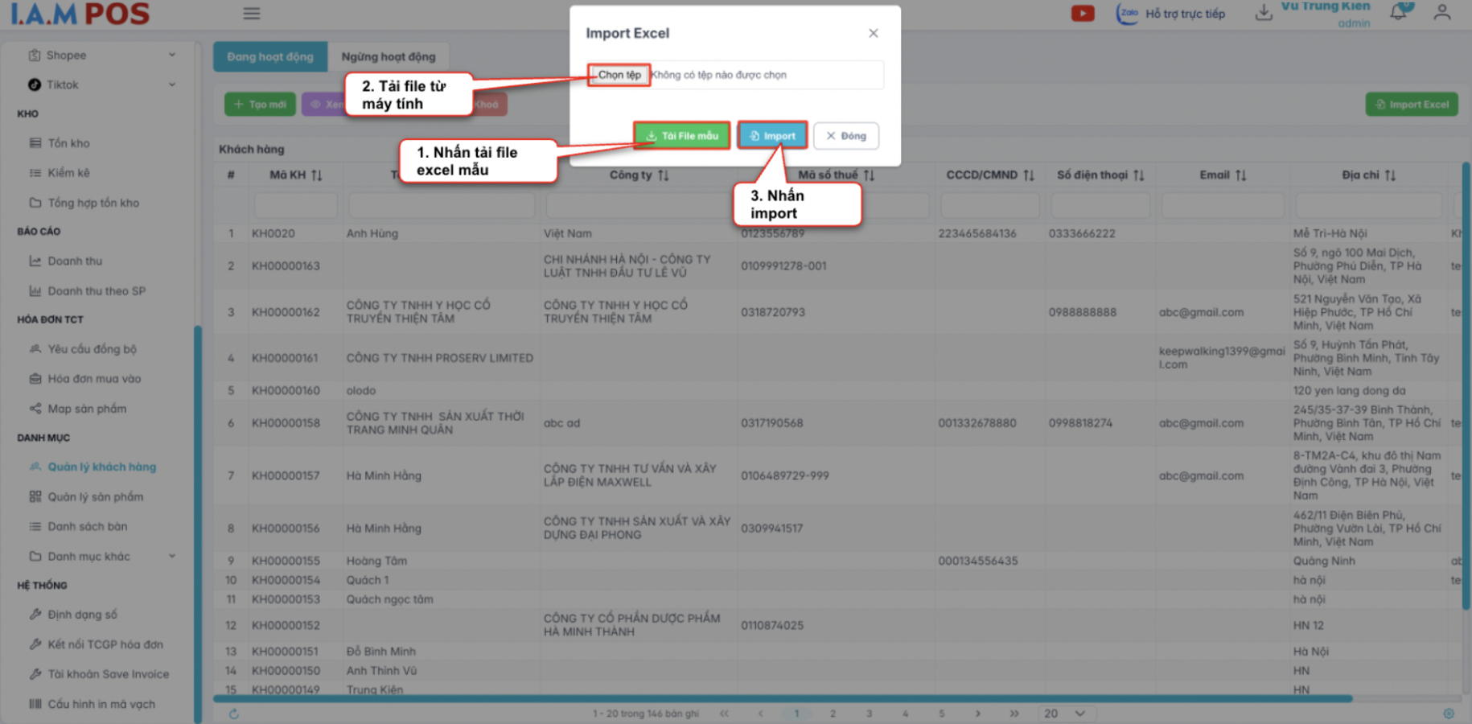Sort by Mã KH column
Image resolution: width=1472 pixels, height=724 pixels.
317,175
